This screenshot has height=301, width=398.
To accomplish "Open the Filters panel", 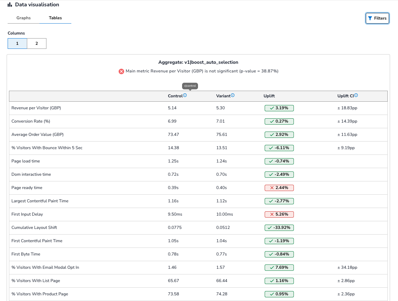I will pyautogui.click(x=377, y=18).
